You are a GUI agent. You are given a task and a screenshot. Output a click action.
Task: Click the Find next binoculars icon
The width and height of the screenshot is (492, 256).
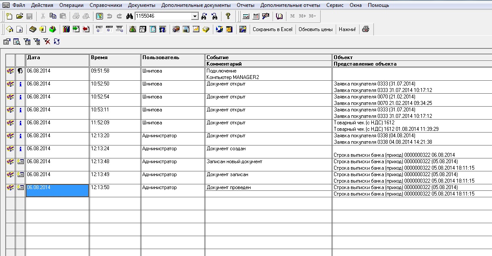(204, 16)
